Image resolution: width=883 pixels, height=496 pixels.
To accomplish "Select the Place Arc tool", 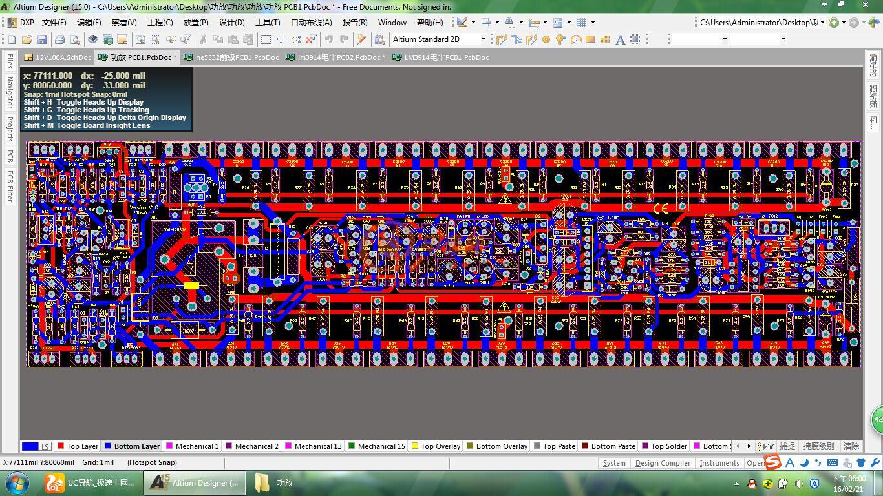I will coord(575,39).
